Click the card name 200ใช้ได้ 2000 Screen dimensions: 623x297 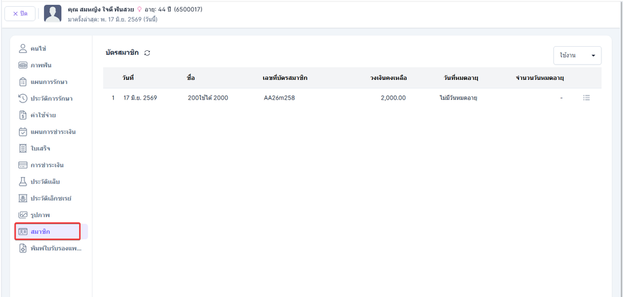208,98
